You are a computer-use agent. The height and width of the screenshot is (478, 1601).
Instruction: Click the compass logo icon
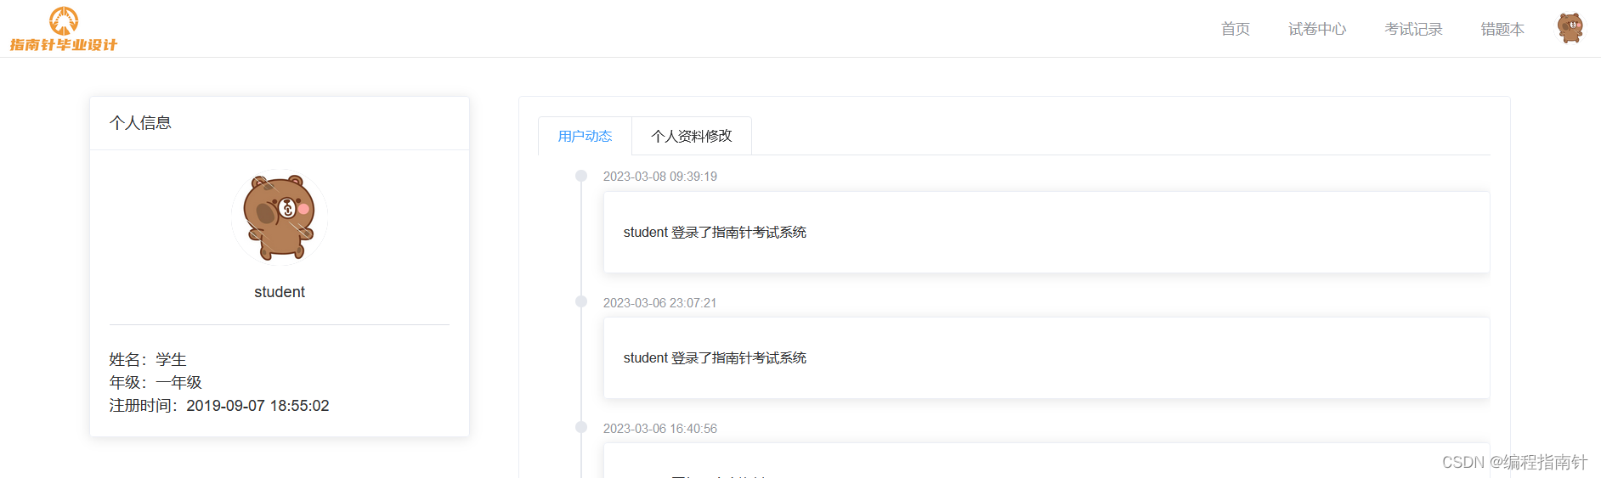64,20
